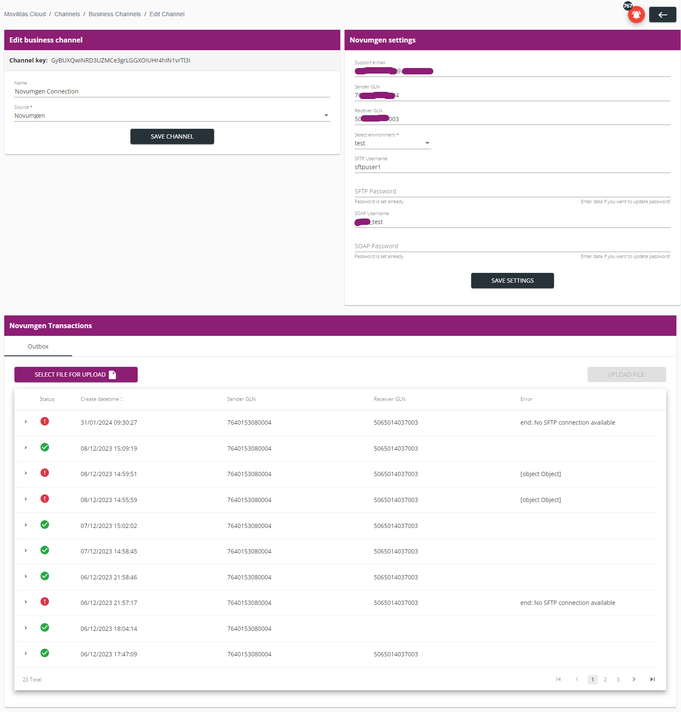Go to Business Channels breadcrumb link
The image size is (681, 712).
(x=115, y=14)
